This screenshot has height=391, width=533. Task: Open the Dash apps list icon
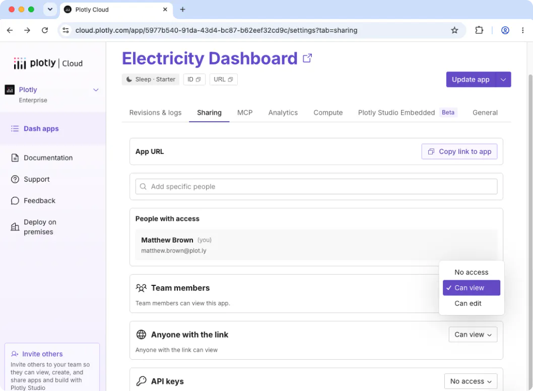tap(15, 129)
